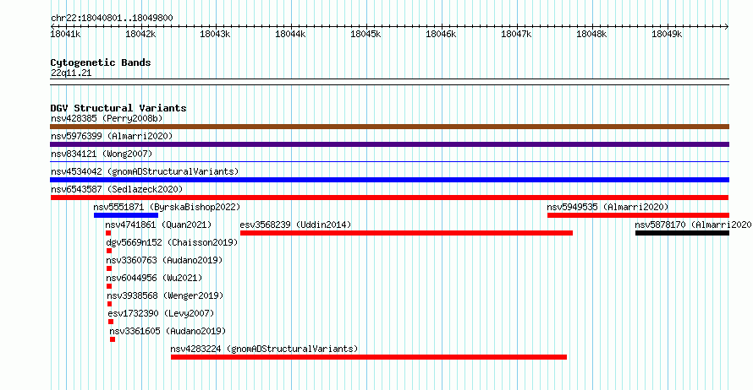Open esv1732390 (Levy2007) label
753x390 pixels.
[161, 313]
